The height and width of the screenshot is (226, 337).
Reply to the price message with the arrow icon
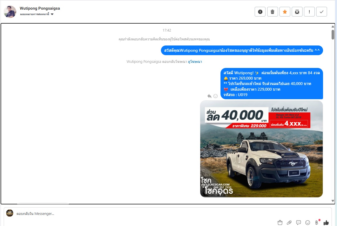click(x=209, y=96)
